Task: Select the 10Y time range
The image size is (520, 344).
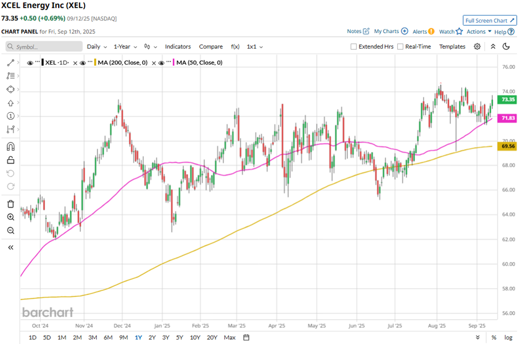Action: click(195, 337)
